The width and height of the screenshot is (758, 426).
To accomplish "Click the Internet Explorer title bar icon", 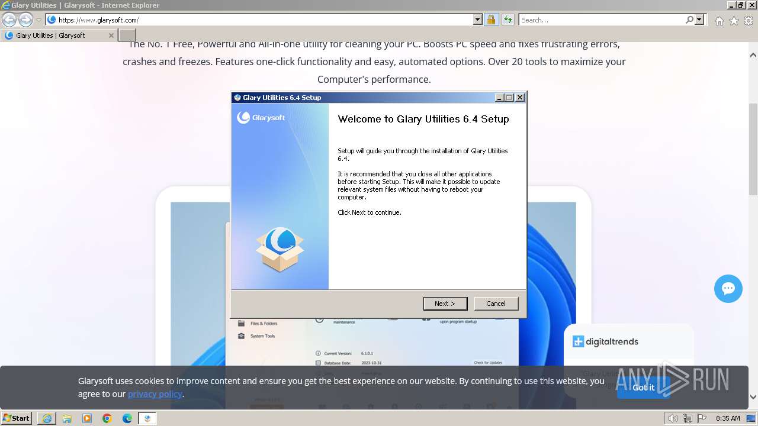I will click(x=6, y=5).
